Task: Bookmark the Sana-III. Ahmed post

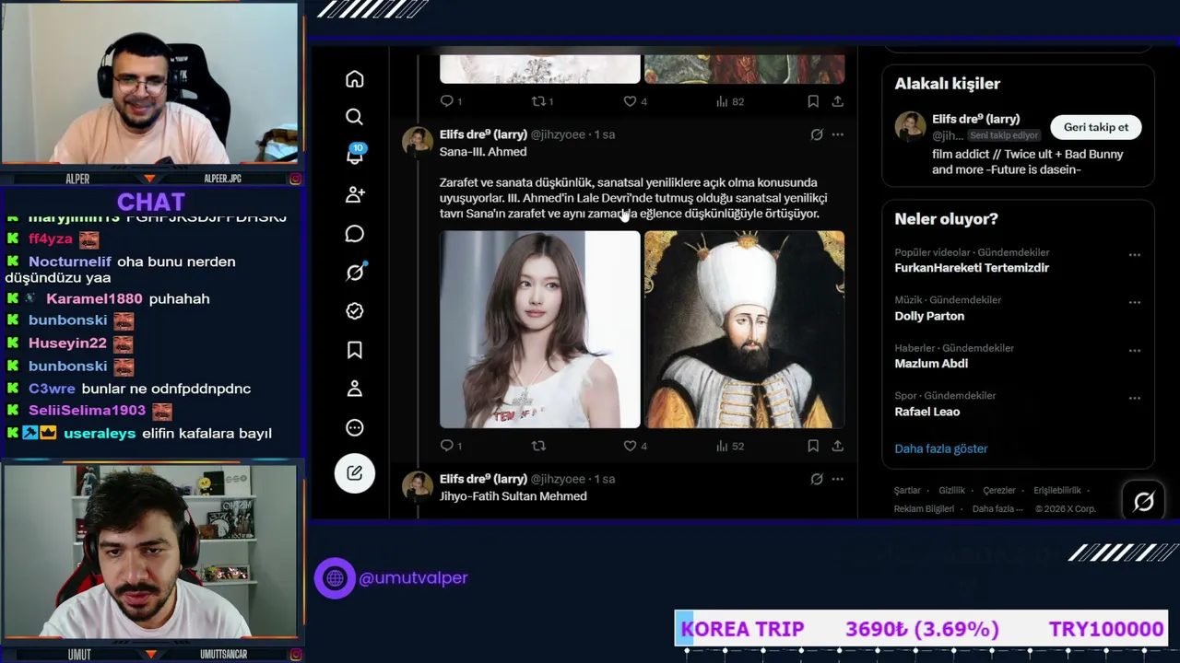Action: point(812,446)
